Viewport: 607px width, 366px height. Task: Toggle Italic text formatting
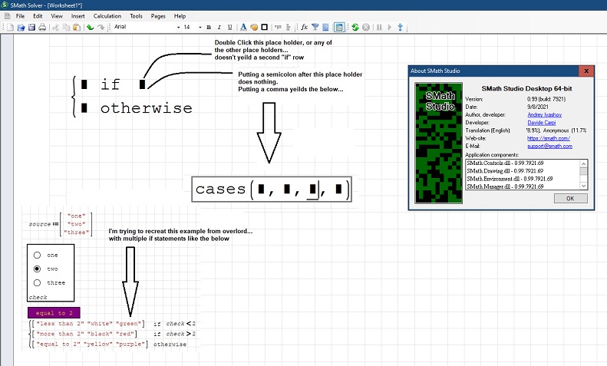coord(219,28)
